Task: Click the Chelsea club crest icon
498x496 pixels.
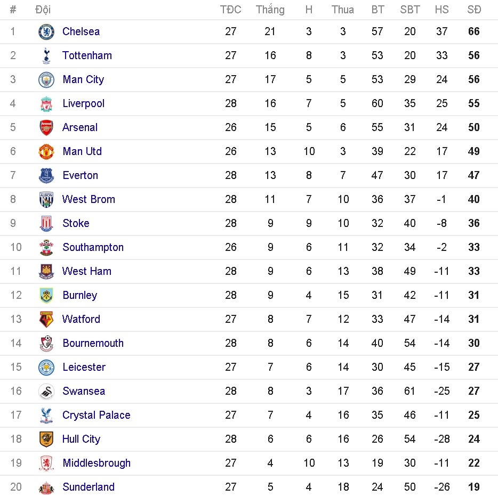Action: (x=46, y=31)
